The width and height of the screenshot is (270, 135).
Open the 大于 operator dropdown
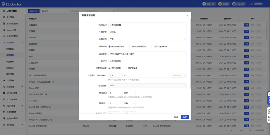115,75
